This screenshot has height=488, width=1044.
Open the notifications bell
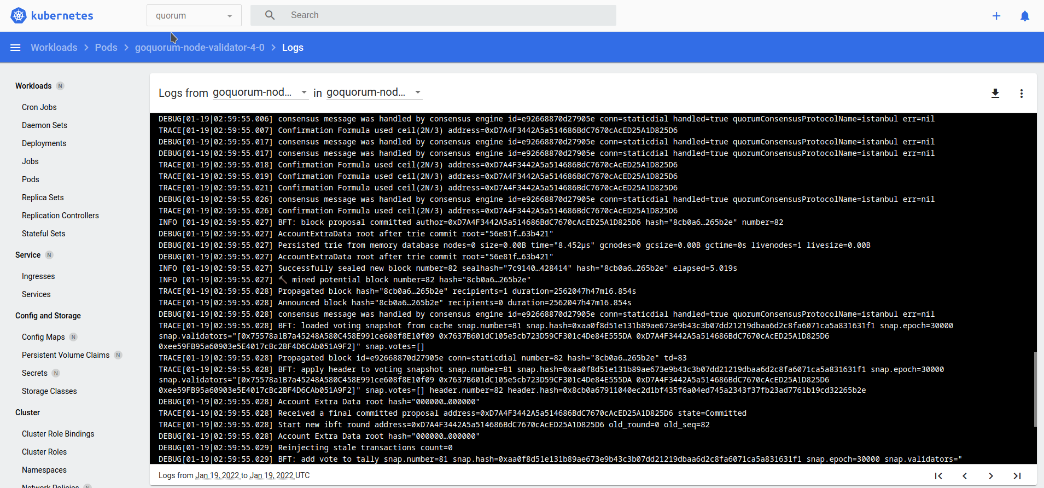tap(1025, 16)
